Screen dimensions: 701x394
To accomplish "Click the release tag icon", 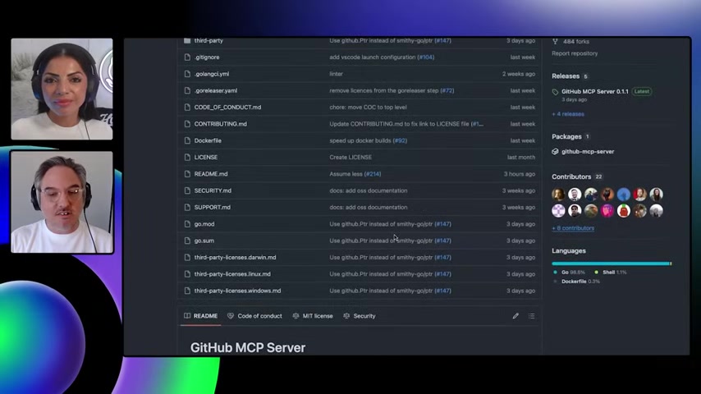I will pyautogui.click(x=555, y=92).
